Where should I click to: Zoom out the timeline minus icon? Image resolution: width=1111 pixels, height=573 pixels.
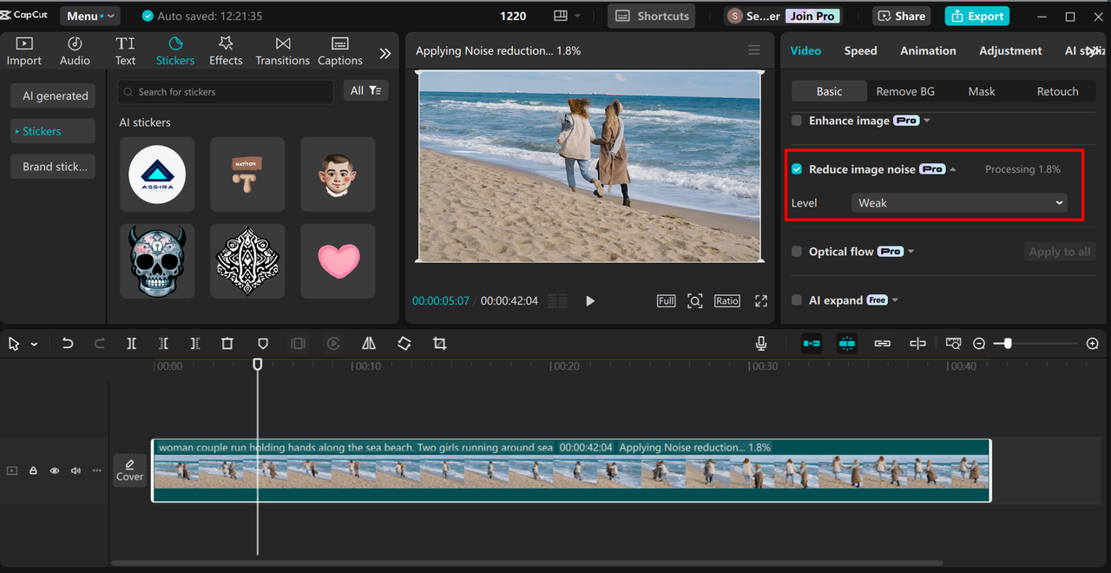tap(979, 344)
